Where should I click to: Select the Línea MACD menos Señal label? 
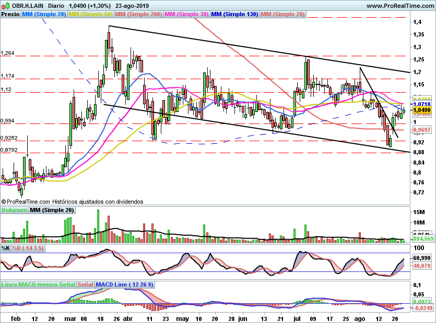coord(38,284)
